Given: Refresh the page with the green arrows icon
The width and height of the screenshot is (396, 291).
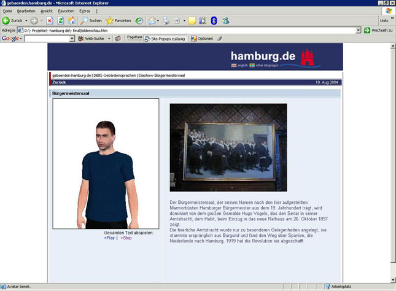Looking at the screenshot, I should (x=61, y=20).
